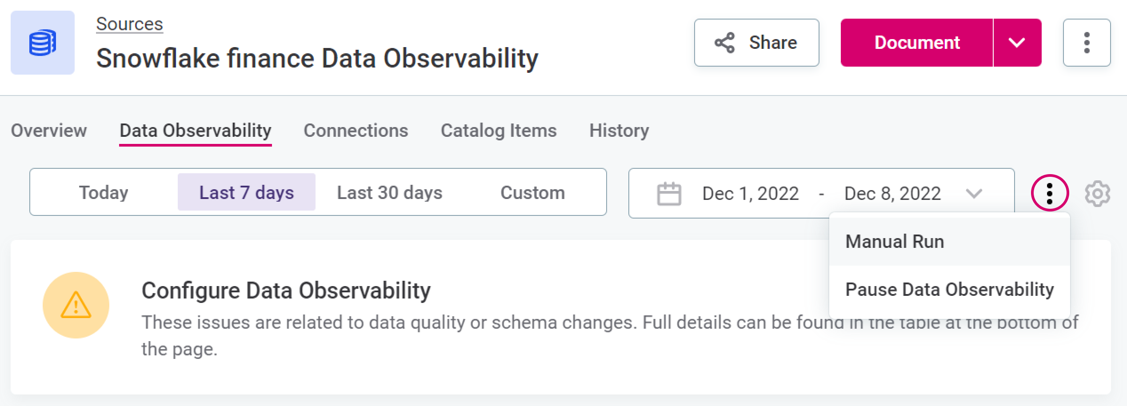The height and width of the screenshot is (406, 1127).
Task: Click the circled three-dot actions icon
Action: 1050,193
